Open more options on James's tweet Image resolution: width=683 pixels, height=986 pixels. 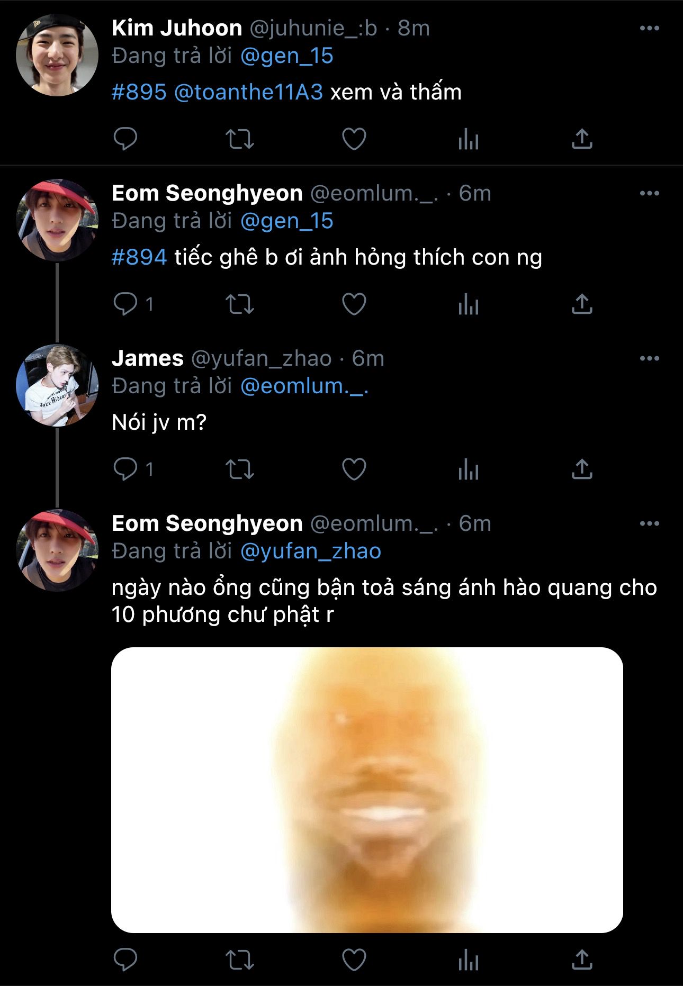coord(649,358)
